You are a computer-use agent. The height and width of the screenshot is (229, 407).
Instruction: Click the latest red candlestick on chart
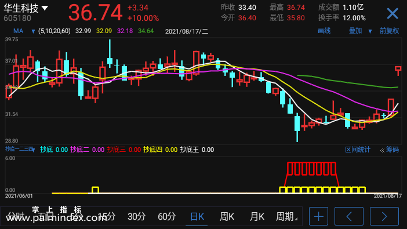point(398,70)
